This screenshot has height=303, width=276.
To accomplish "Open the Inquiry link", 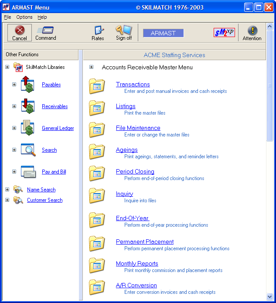I will [x=124, y=194].
